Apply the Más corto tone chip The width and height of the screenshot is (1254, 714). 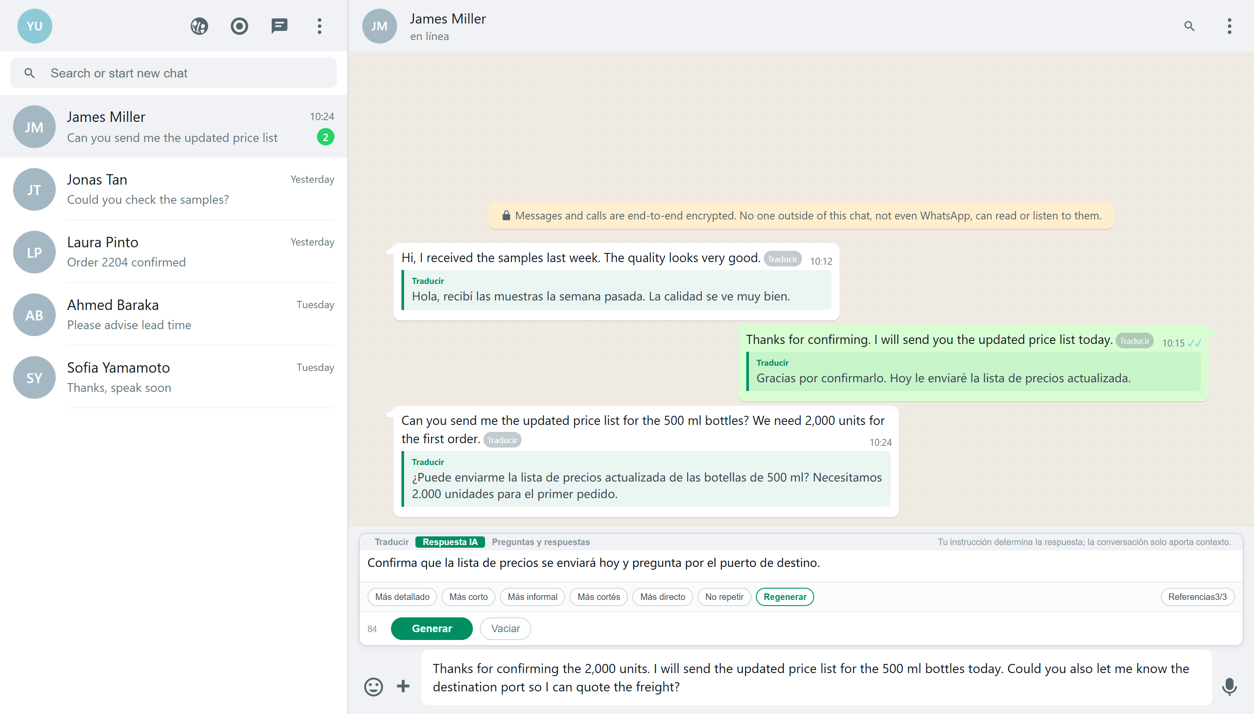[469, 597]
